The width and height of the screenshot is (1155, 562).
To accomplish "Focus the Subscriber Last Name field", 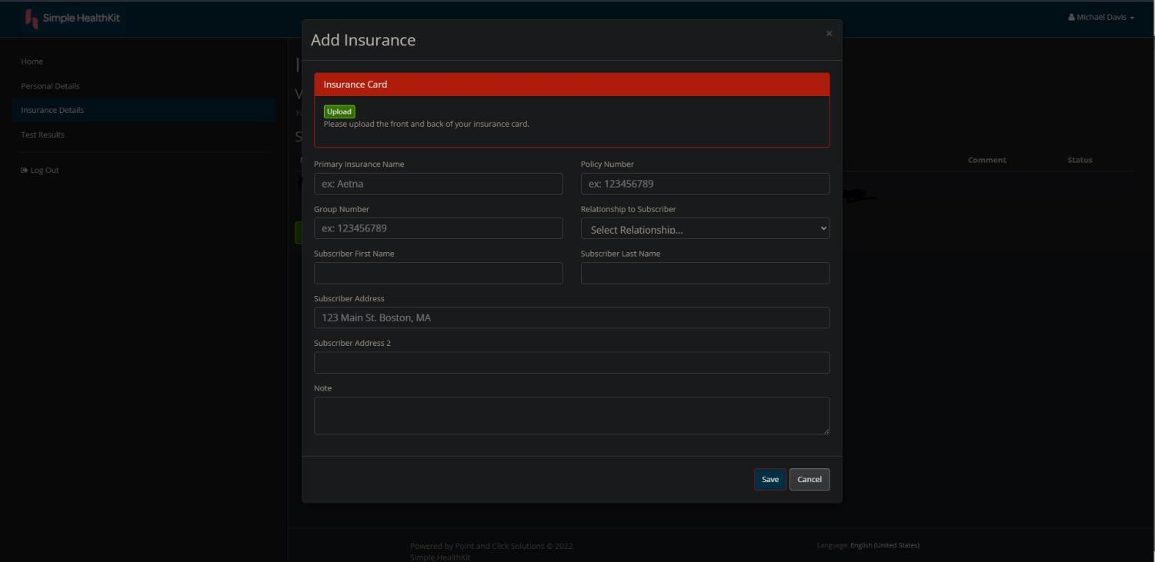I will click(704, 273).
